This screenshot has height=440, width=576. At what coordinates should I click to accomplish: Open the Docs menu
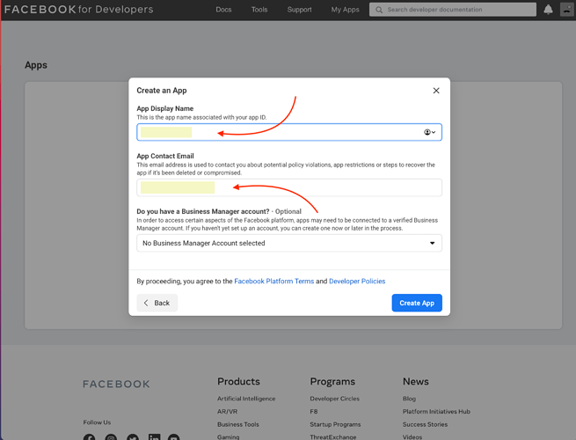coord(223,10)
